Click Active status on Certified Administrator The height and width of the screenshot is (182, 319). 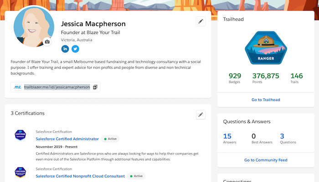pyautogui.click(x=110, y=139)
